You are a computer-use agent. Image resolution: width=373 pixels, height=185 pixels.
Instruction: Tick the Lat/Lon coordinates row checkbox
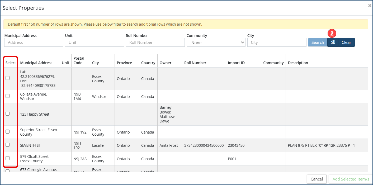pyautogui.click(x=8, y=78)
